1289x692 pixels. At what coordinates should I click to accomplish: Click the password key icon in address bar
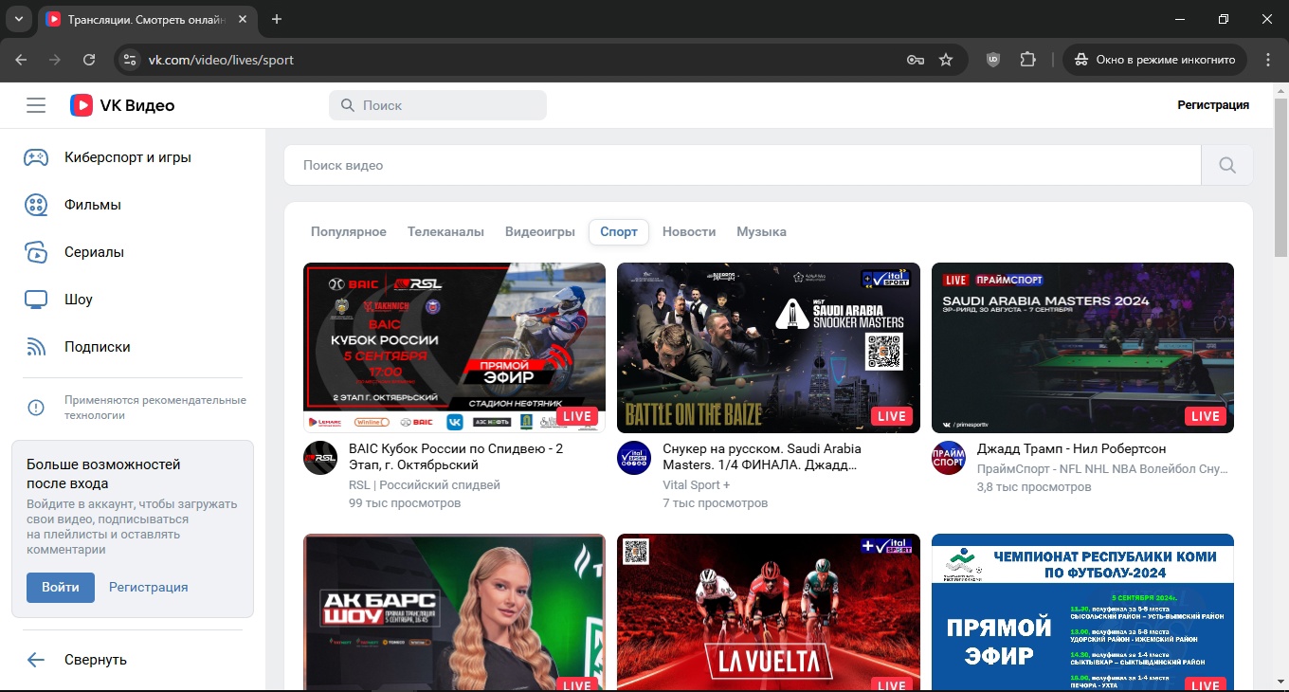pos(916,60)
